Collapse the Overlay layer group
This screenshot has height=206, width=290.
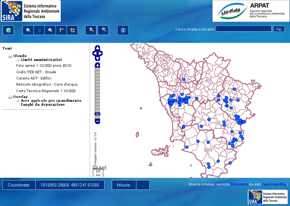pyautogui.click(x=10, y=96)
